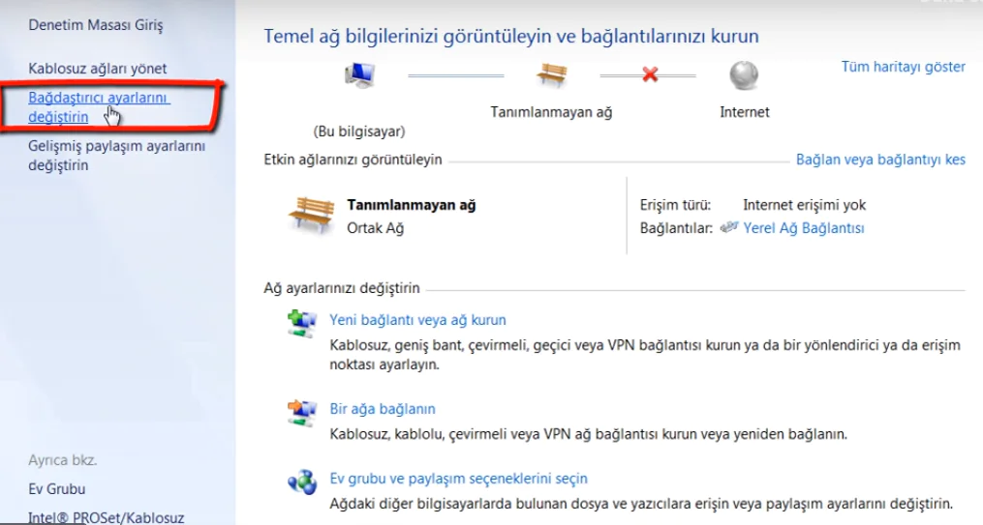Click Yeni bağlantı veya ağ kurun
The height and width of the screenshot is (525, 983).
[x=417, y=320]
